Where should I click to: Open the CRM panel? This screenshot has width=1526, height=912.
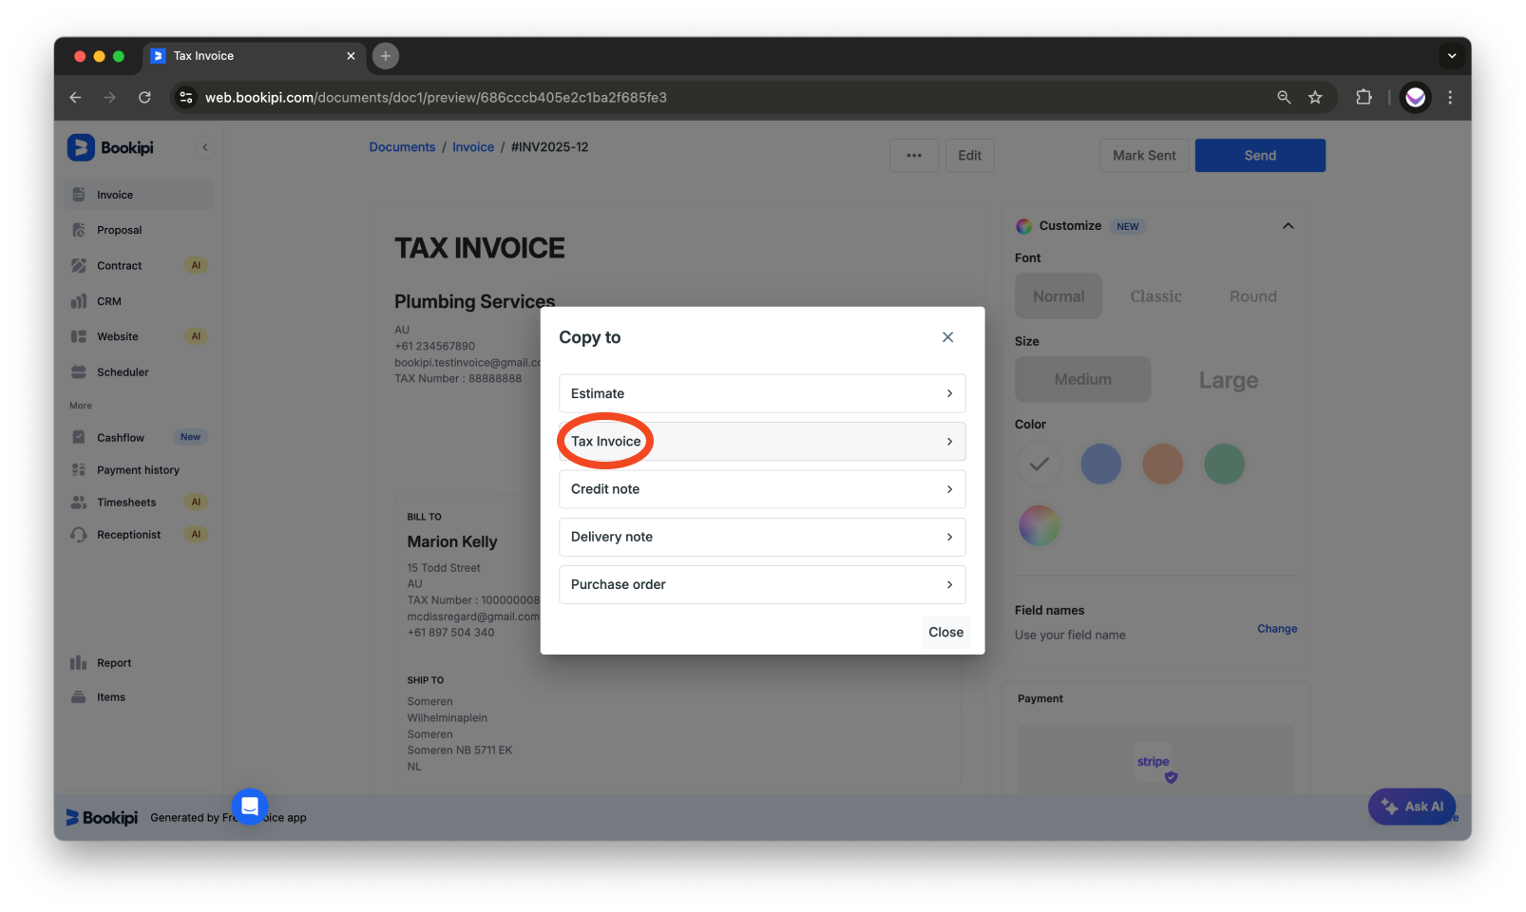(109, 300)
